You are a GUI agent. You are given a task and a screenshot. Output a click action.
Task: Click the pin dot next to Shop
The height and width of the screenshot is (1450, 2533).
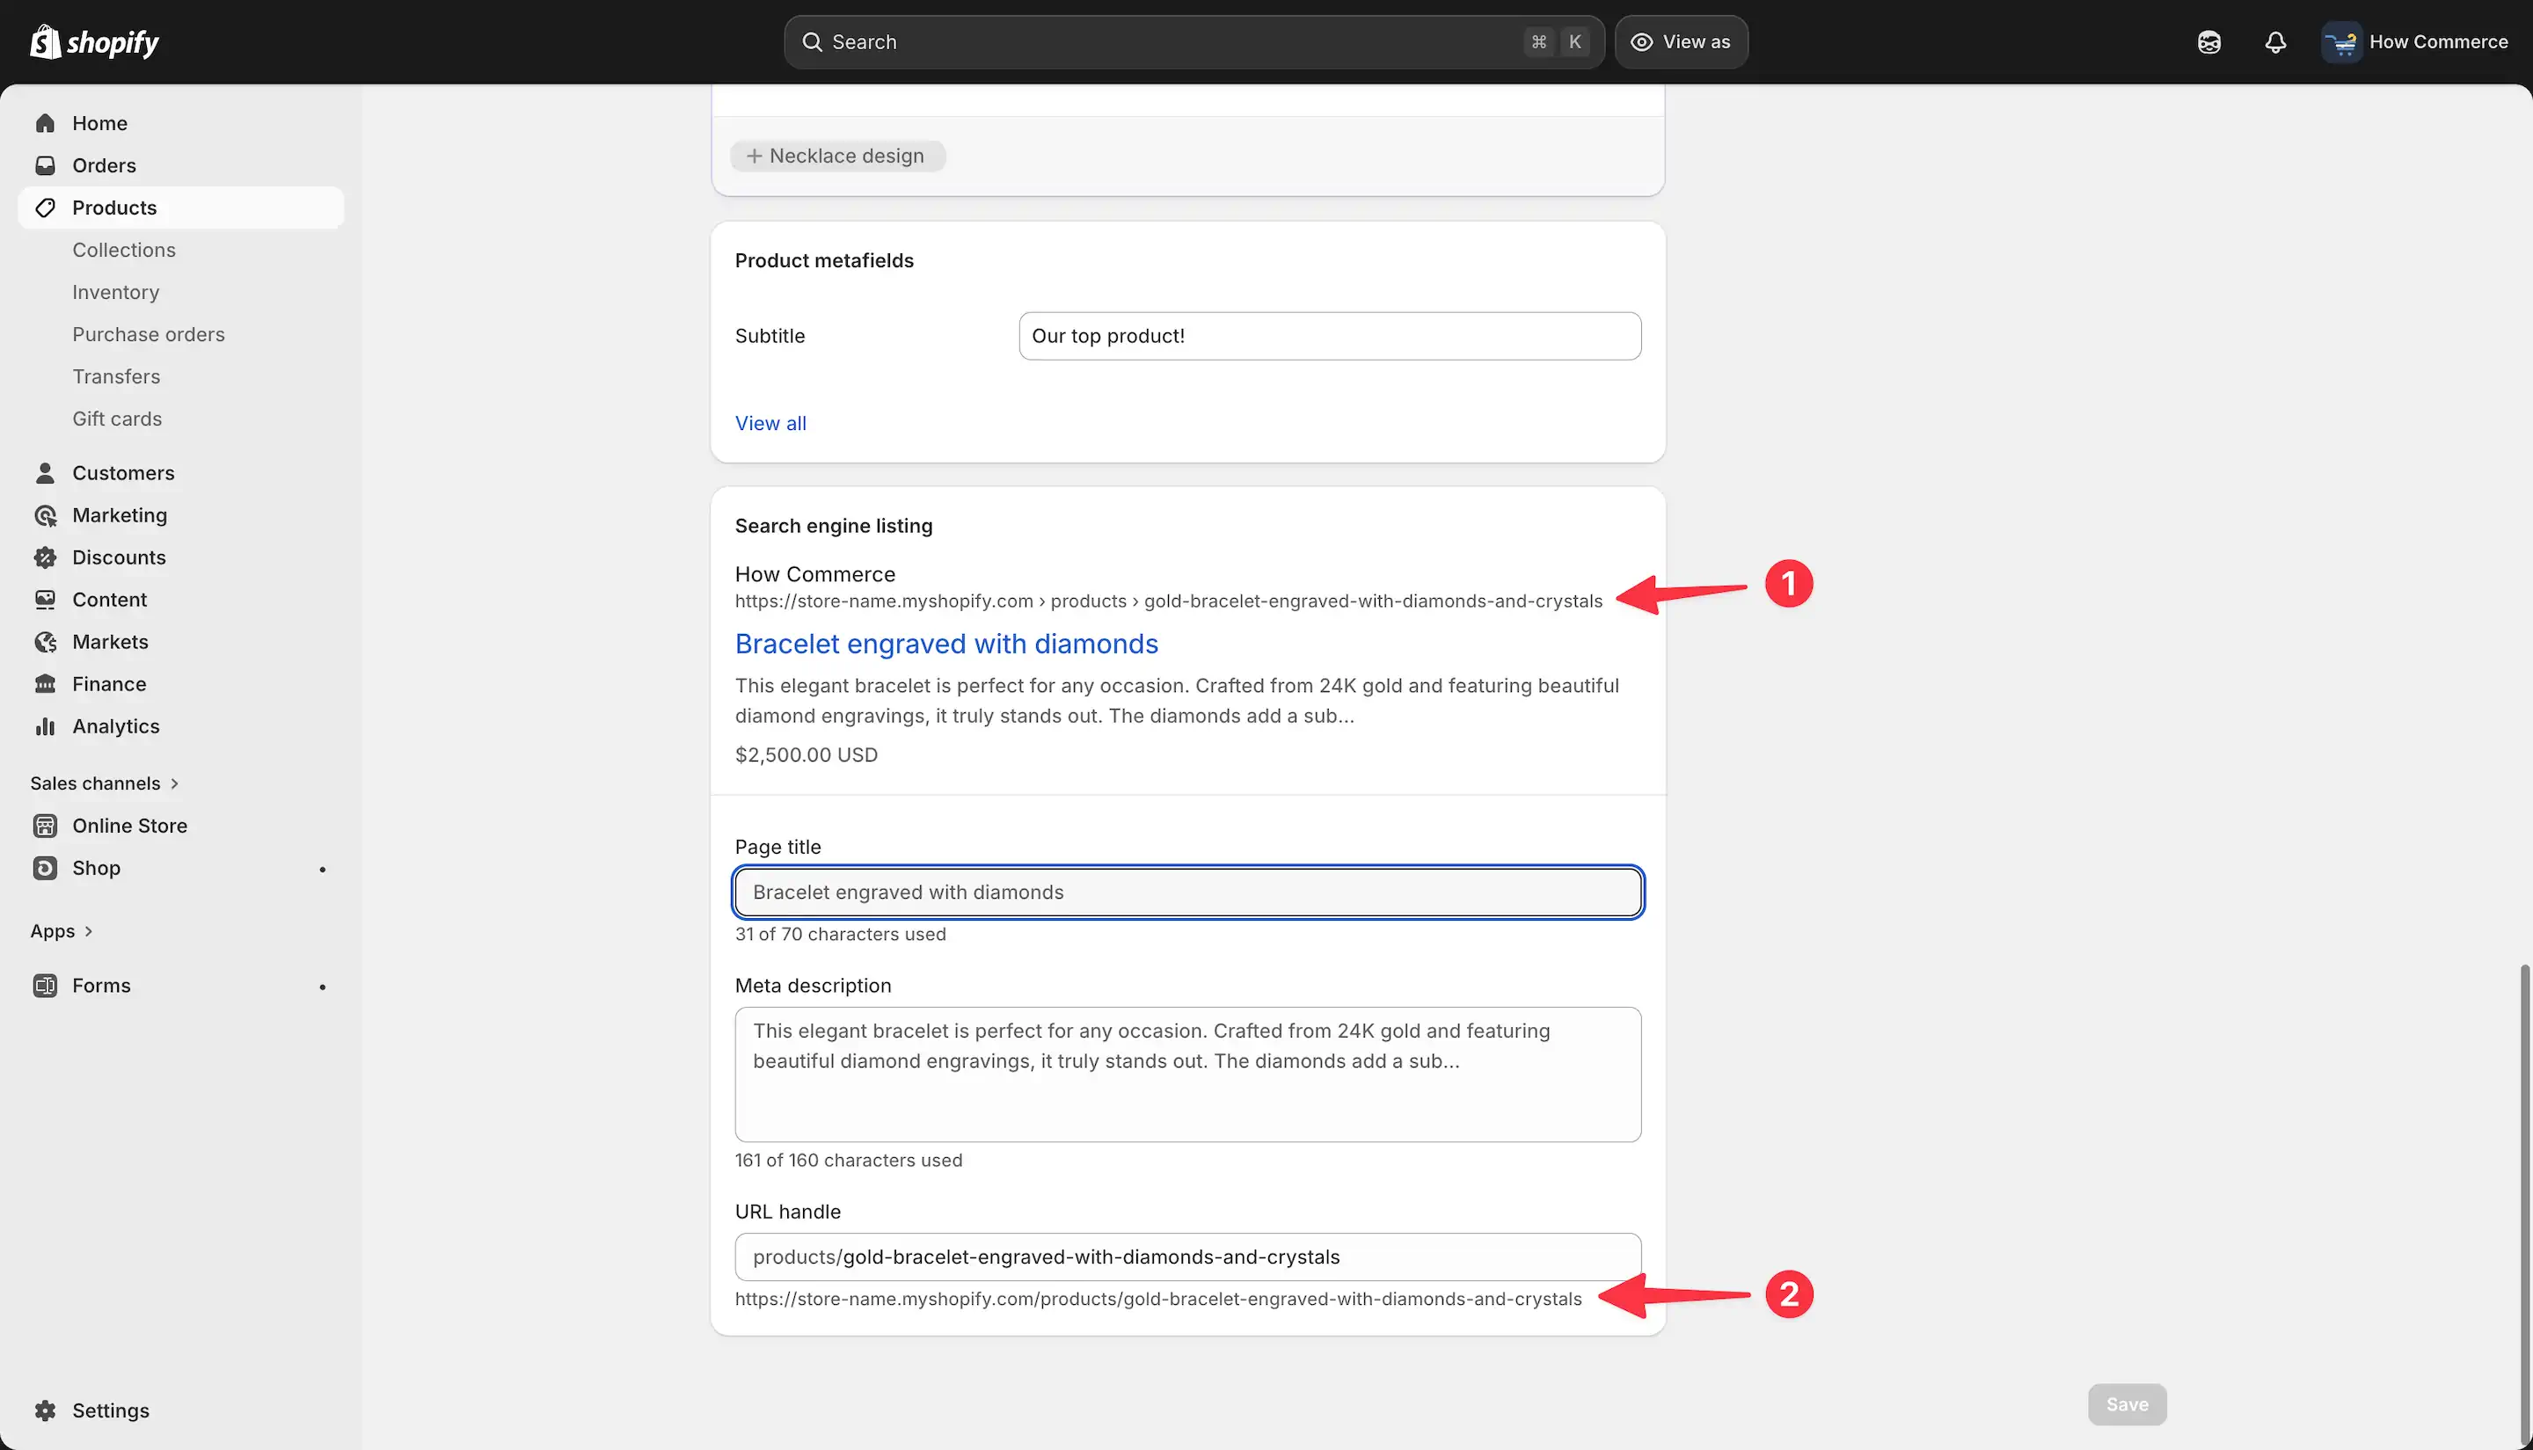[x=322, y=870]
